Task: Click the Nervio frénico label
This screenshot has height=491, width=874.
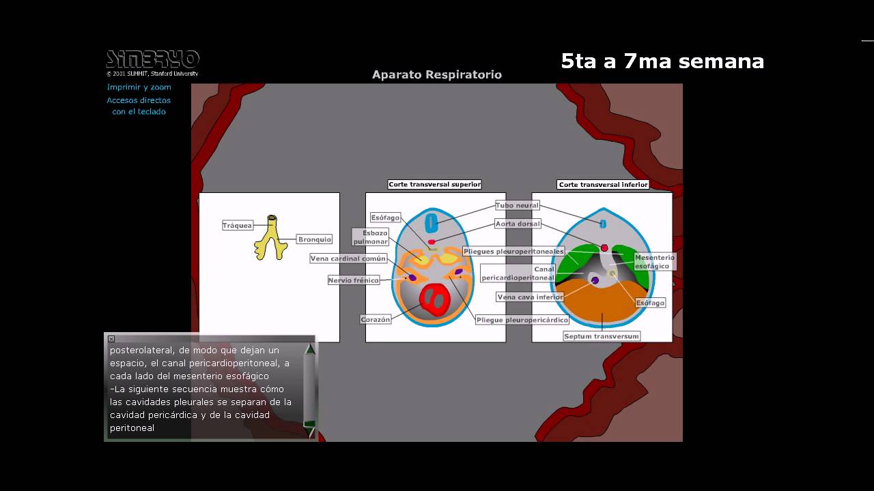Action: point(354,280)
